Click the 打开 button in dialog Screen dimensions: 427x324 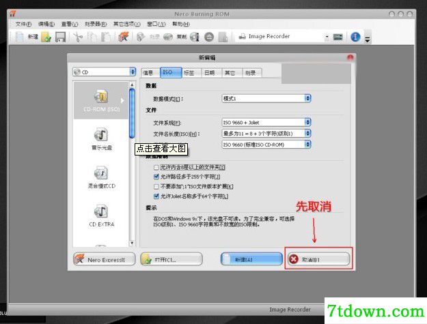tap(171, 259)
